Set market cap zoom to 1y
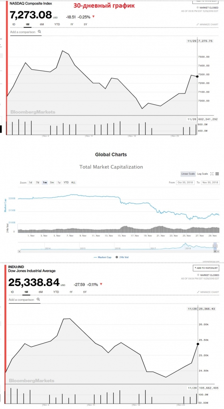Screen dimensions: 224x409 (59, 183)
